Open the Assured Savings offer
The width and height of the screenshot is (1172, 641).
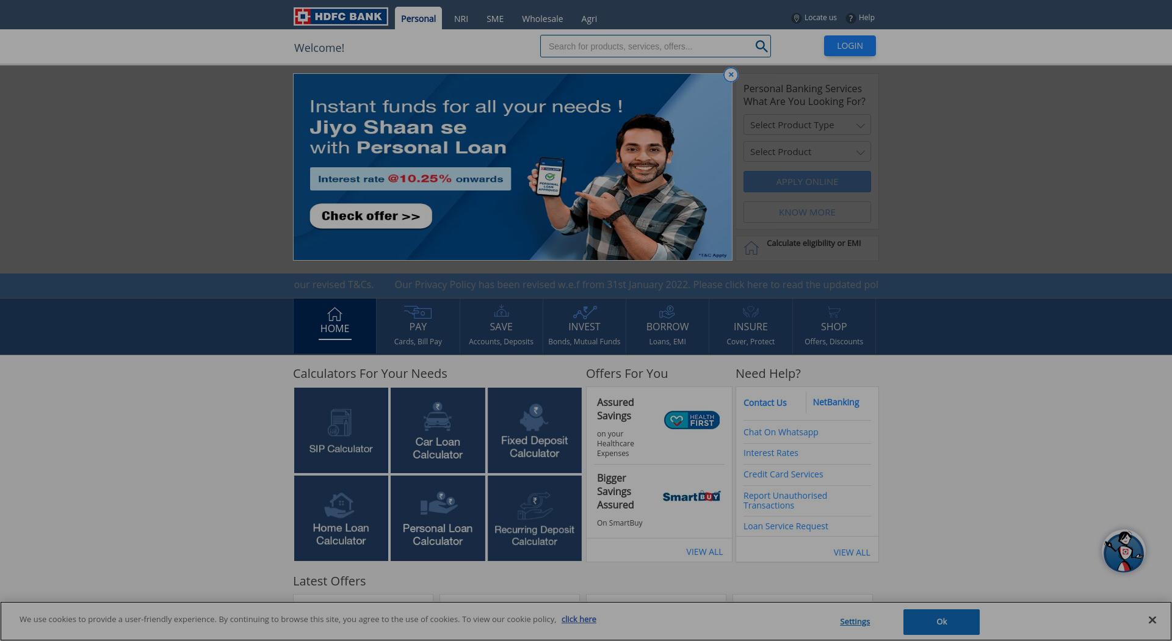coord(659,427)
